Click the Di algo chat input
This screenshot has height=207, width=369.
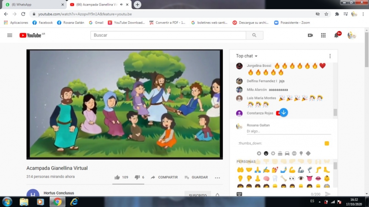(289, 131)
